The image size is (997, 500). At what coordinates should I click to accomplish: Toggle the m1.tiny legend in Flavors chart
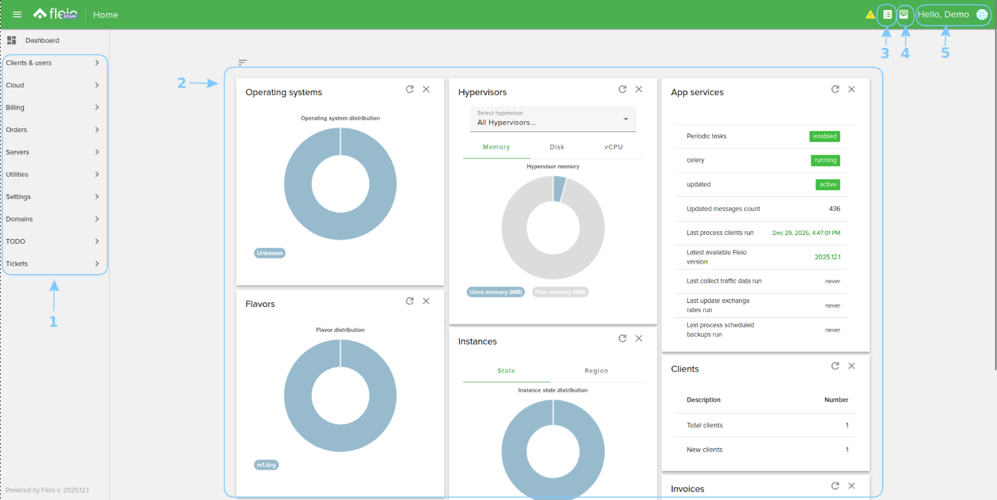(x=266, y=464)
